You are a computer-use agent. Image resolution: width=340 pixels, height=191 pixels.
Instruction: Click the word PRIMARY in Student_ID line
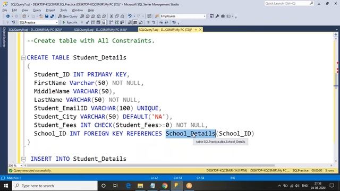click(100, 74)
